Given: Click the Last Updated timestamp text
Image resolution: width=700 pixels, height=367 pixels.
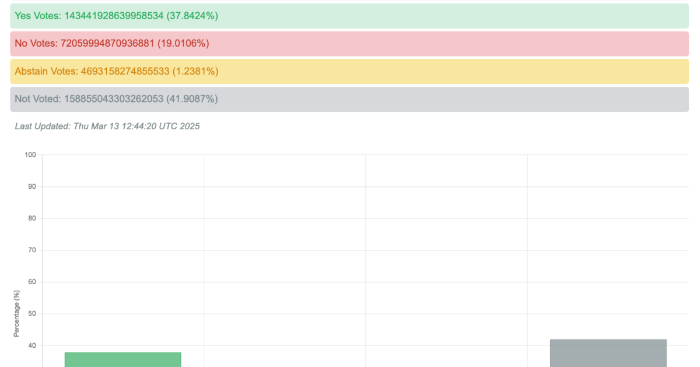Looking at the screenshot, I should tap(107, 126).
